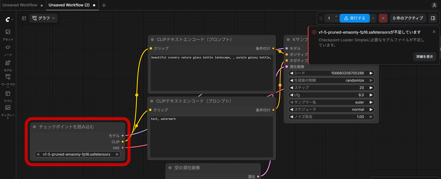Image resolution: width=441 pixels, height=179 pixels.
Task: Click the positive prompt text area with beautiful scenery
Action: tap(212, 73)
